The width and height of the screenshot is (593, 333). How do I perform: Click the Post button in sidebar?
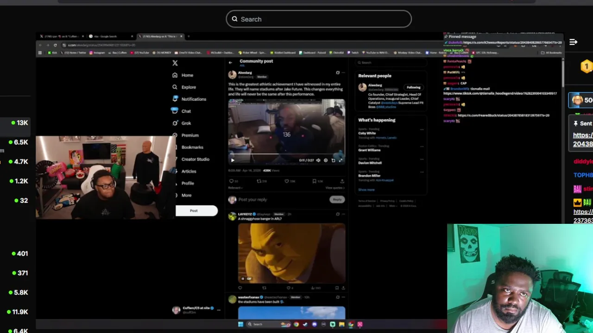coord(196,211)
